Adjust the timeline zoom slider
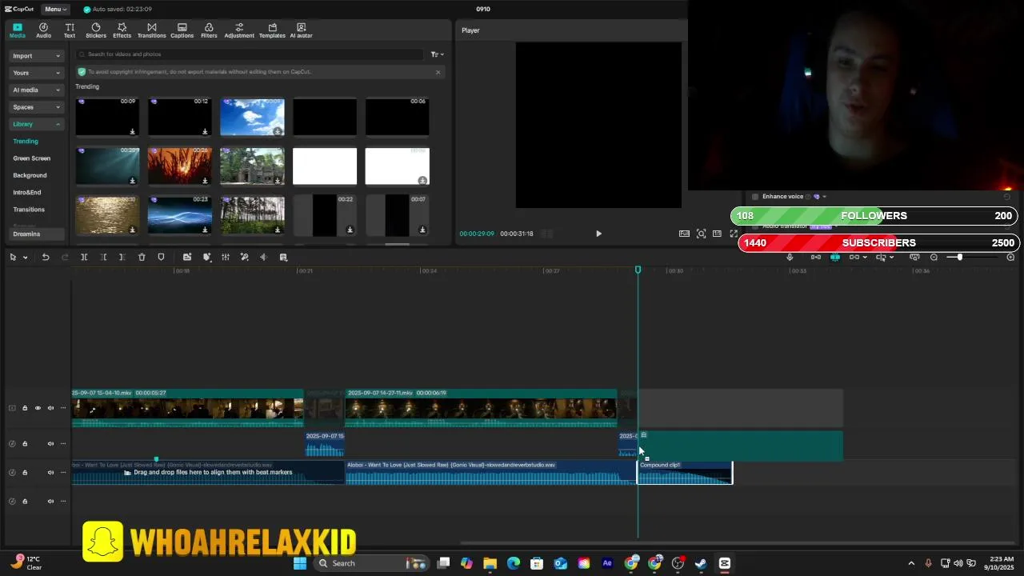 click(959, 257)
